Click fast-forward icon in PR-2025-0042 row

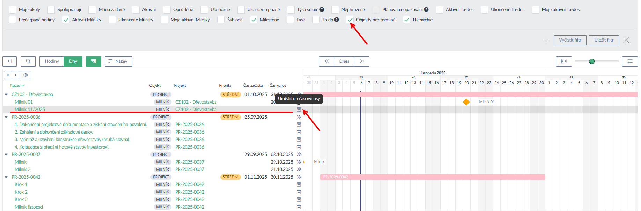(299, 177)
